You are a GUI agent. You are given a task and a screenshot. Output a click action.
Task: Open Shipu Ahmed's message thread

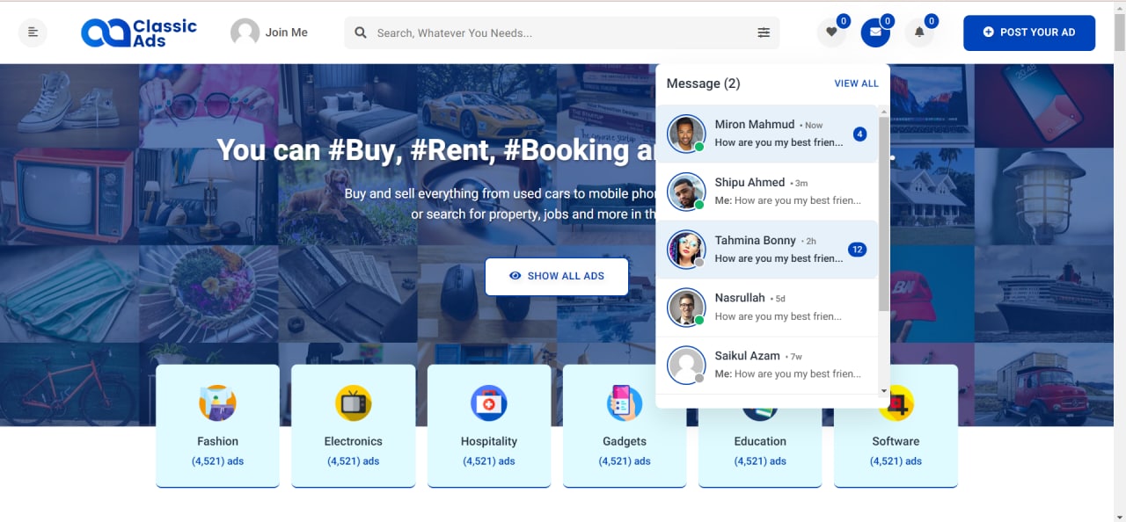[766, 192]
